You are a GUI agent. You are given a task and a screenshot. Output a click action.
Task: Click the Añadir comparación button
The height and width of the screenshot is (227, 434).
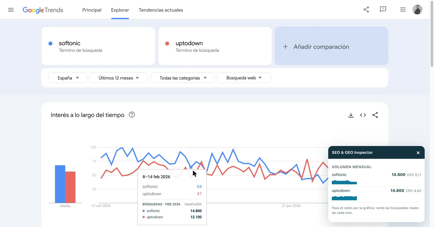click(x=331, y=46)
